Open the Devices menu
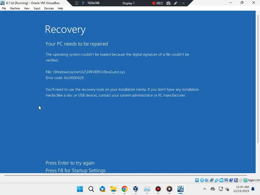Viewport: 260px width, 195px height. [49, 8]
